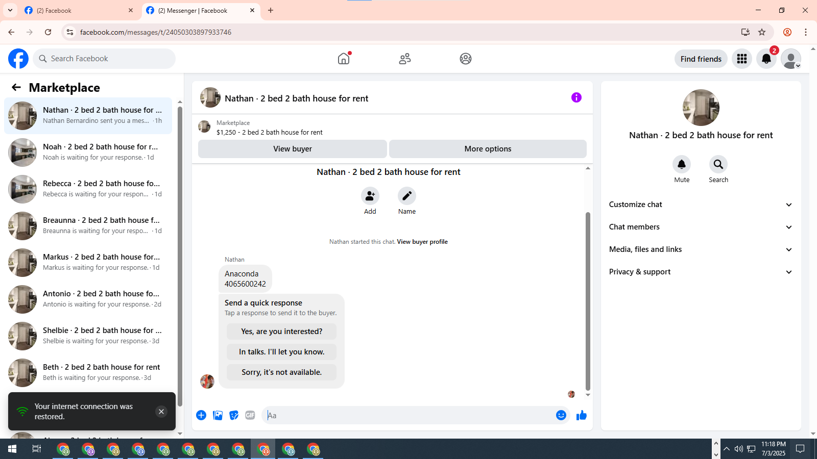
Task: Click the chat messages vertical scrollbar
Action: coord(588,301)
